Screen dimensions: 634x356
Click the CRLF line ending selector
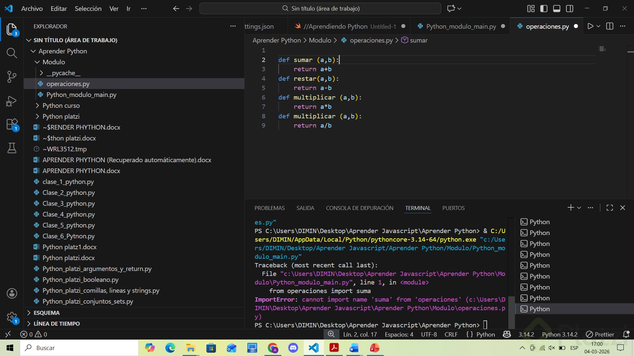click(x=451, y=334)
